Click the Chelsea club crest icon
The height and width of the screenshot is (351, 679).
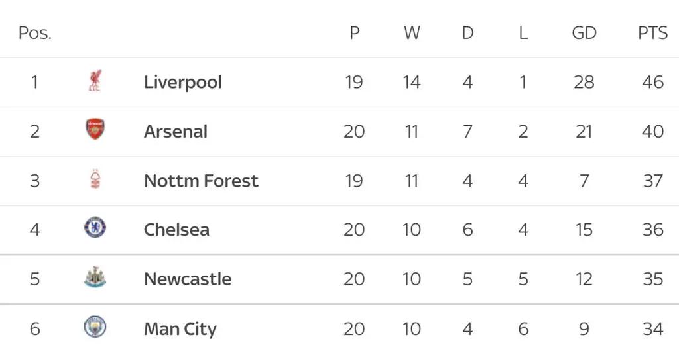95,228
